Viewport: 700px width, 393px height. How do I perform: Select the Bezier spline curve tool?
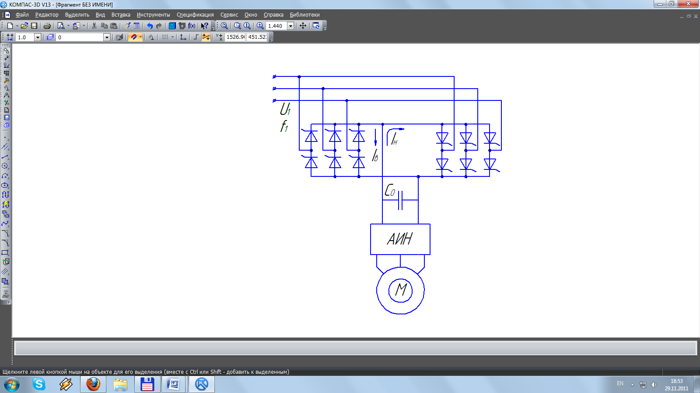point(5,224)
